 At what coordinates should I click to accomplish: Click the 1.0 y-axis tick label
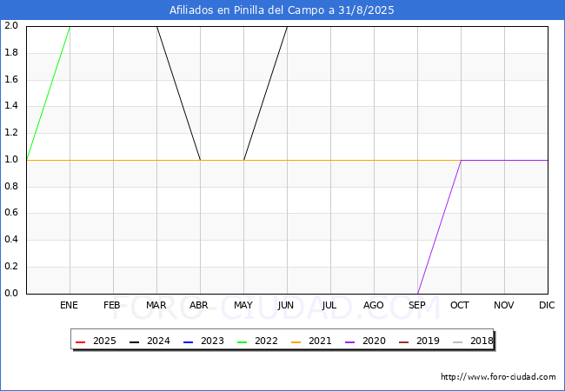pos(11,160)
